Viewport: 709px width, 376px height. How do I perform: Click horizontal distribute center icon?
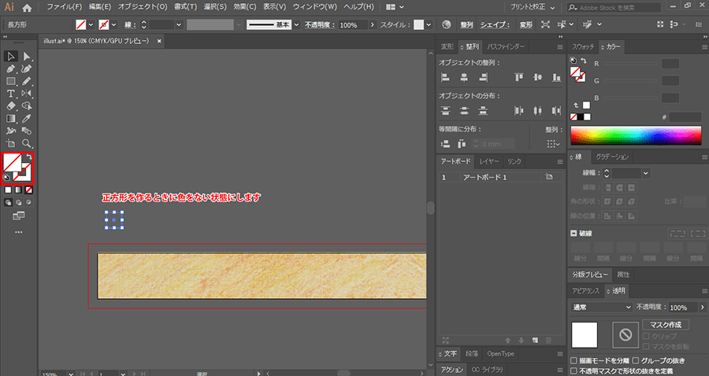click(537, 111)
